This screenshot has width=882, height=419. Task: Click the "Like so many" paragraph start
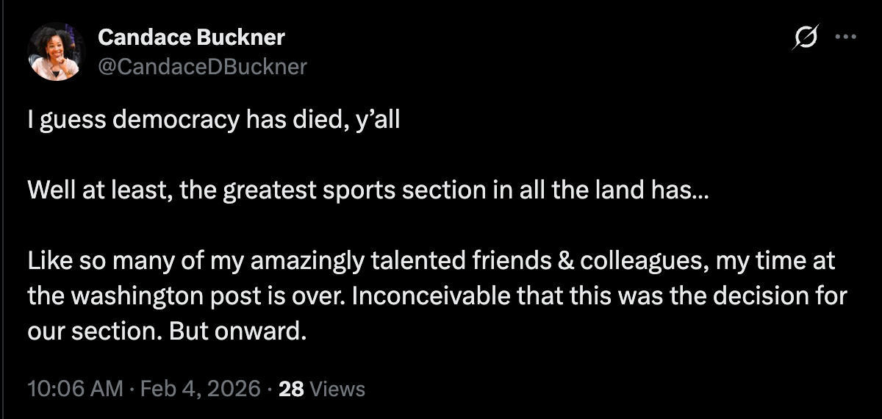coord(81,262)
